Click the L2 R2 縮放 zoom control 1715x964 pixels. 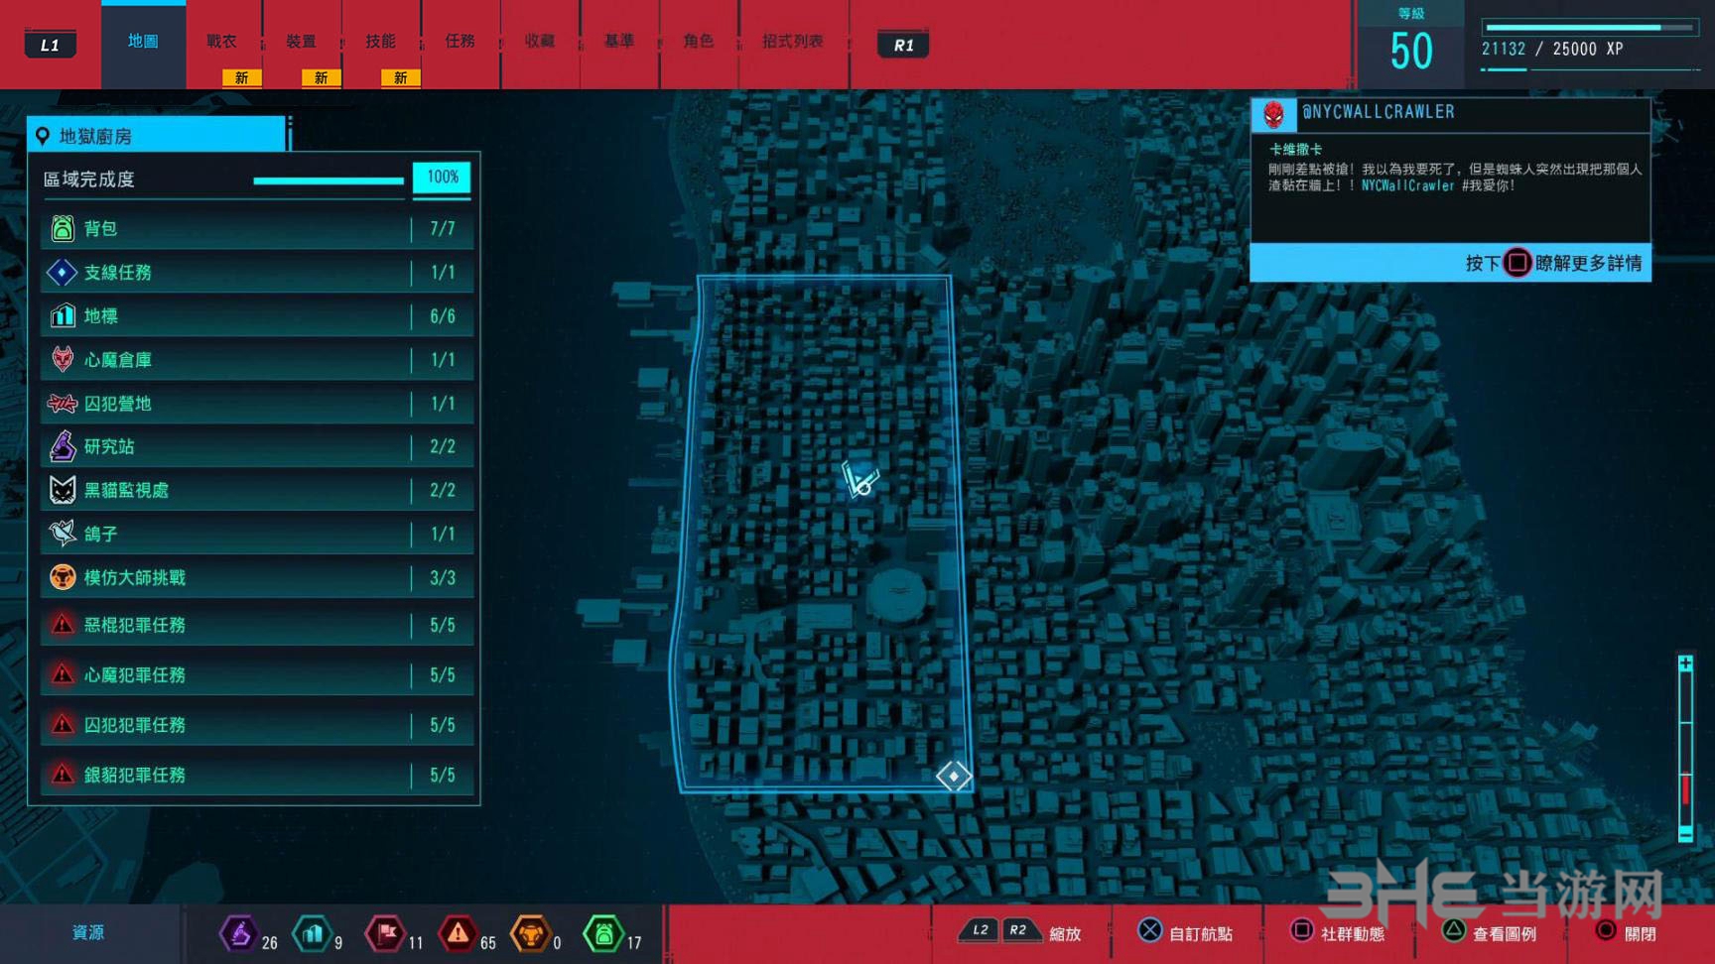point(1020,932)
